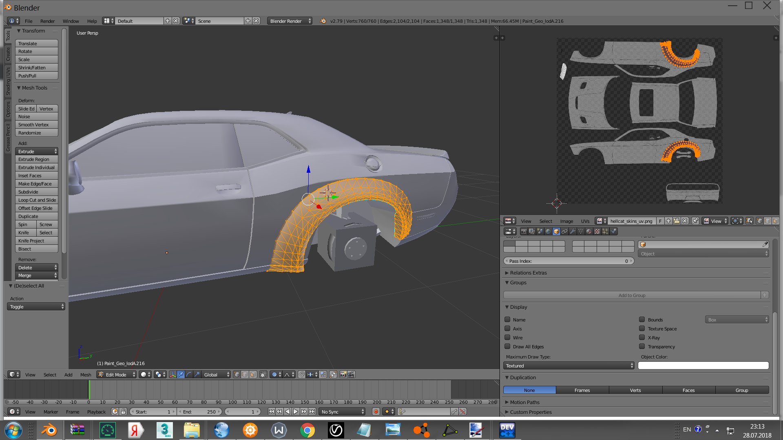The image size is (783, 440).
Task: Enable the Wire display checkbox
Action: coord(507,337)
